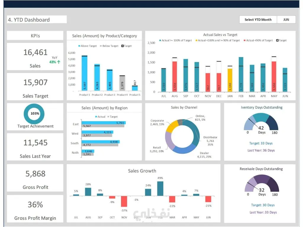This screenshot has height=227, width=303.
Task: Click the Sales by Channel title
Action: click(184, 108)
